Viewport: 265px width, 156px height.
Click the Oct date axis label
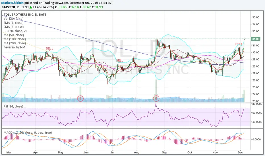click(x=190, y=153)
